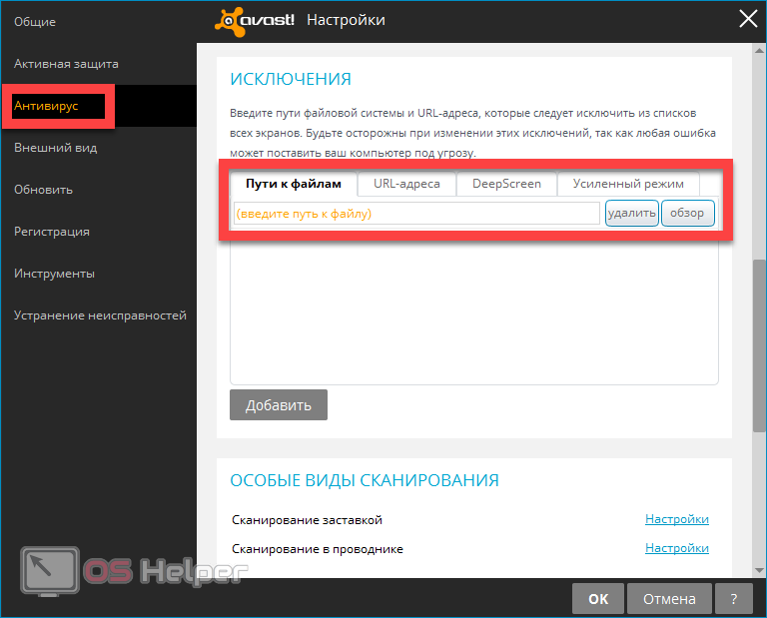Confirm settings with OK button
The height and width of the screenshot is (618, 767).
pos(598,599)
